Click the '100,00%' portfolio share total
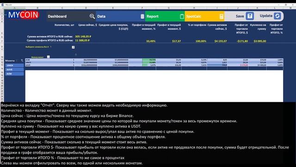 pos(201,41)
